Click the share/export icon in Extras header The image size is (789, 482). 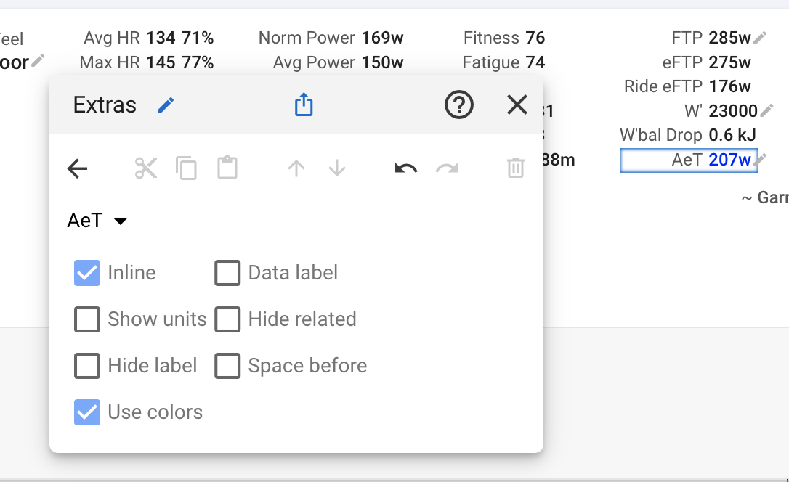pyautogui.click(x=304, y=106)
